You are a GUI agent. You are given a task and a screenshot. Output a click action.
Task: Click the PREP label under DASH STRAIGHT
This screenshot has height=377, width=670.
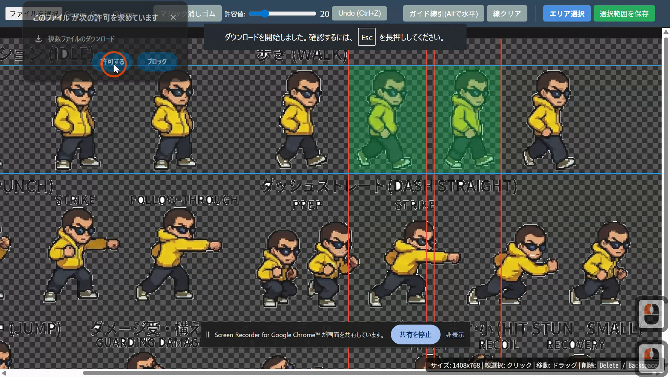[307, 205]
